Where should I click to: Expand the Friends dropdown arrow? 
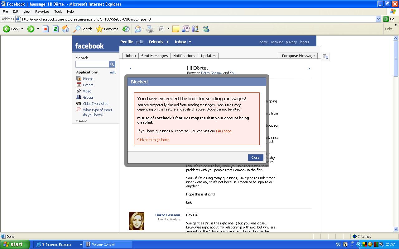coord(167,42)
